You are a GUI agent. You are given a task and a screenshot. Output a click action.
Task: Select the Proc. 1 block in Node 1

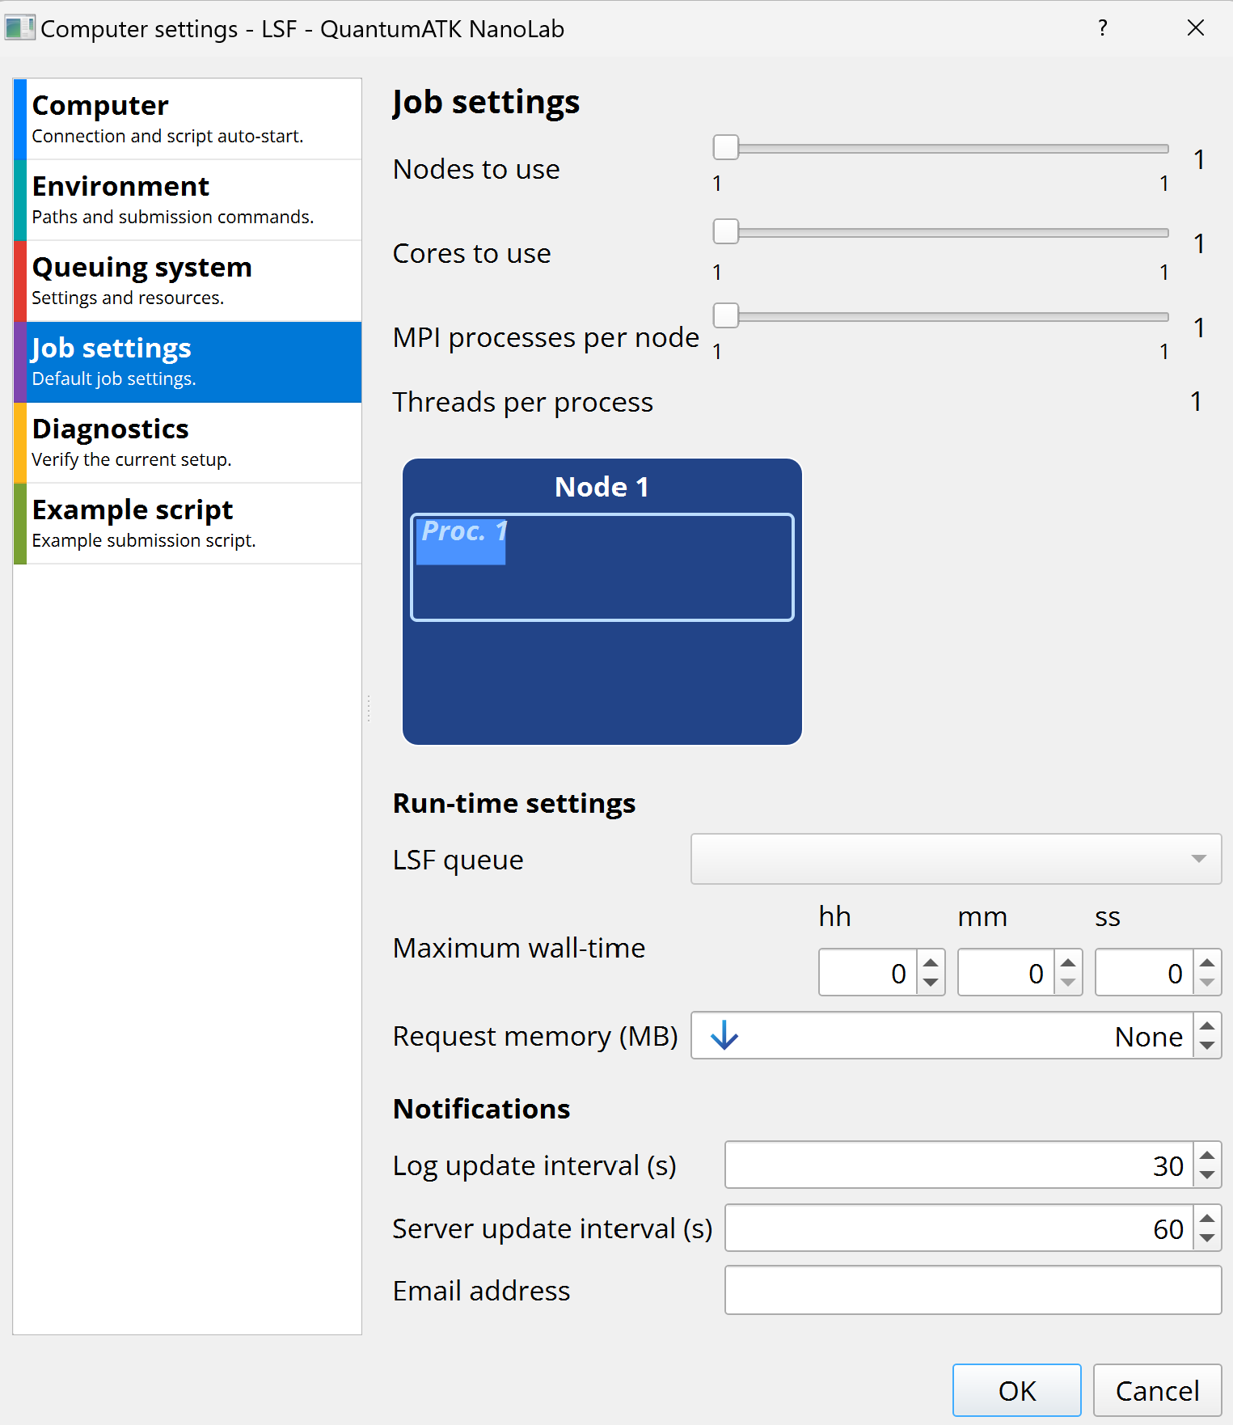point(461,541)
